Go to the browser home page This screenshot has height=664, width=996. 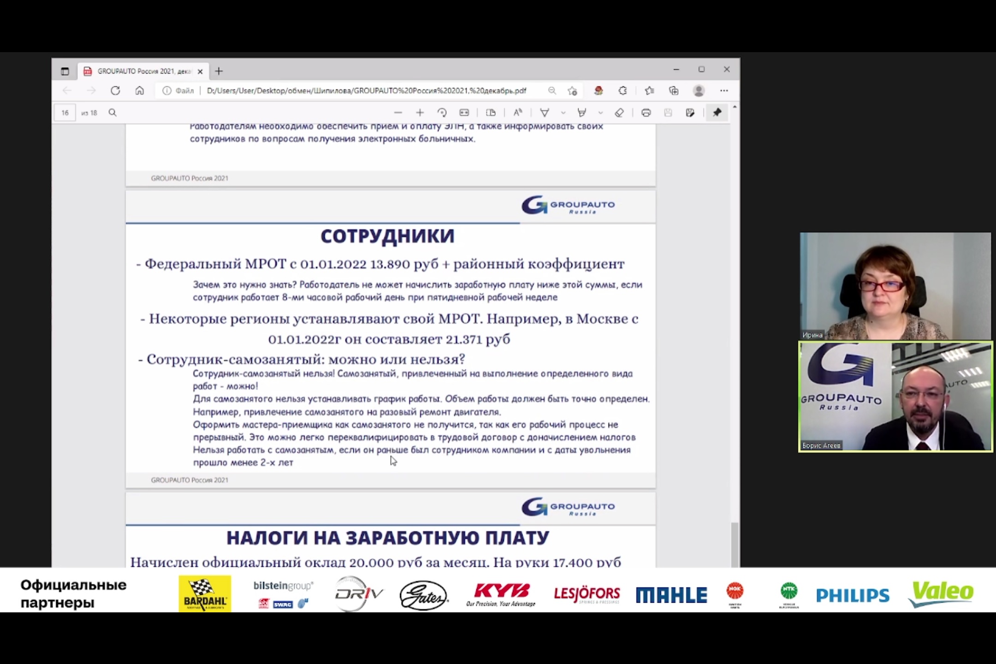tap(140, 90)
